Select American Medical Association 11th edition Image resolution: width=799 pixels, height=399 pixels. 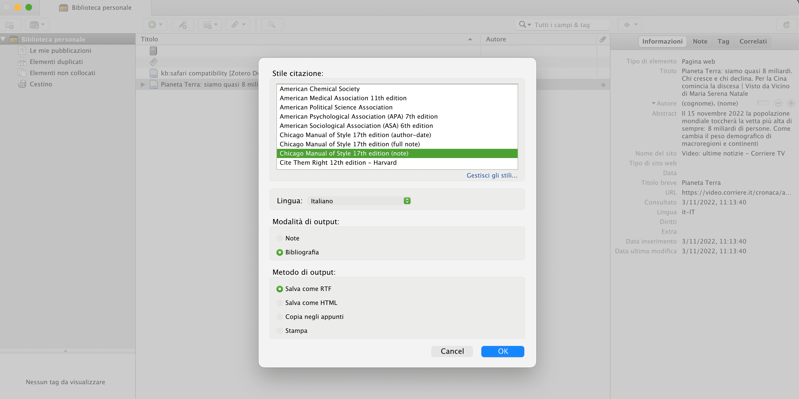397,98
